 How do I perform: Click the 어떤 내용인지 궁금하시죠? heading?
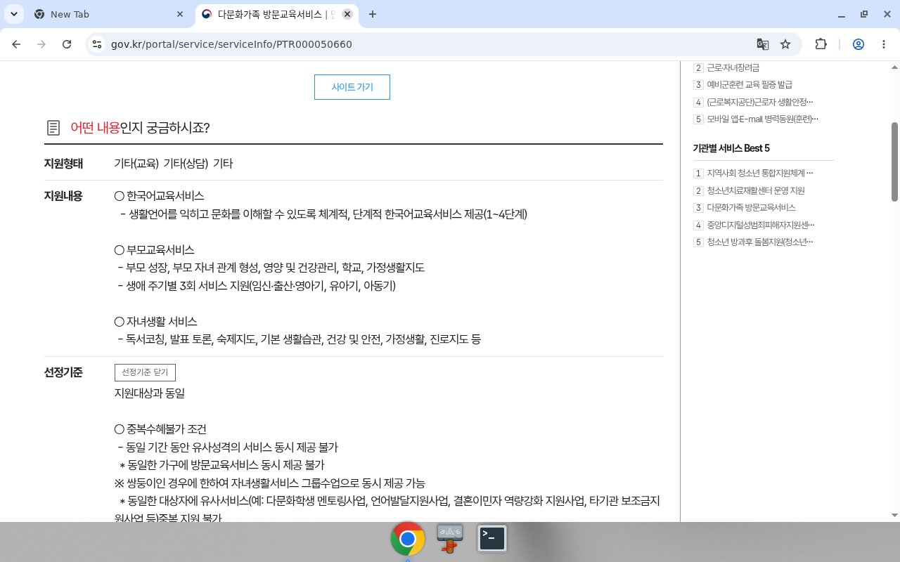pyautogui.click(x=140, y=128)
